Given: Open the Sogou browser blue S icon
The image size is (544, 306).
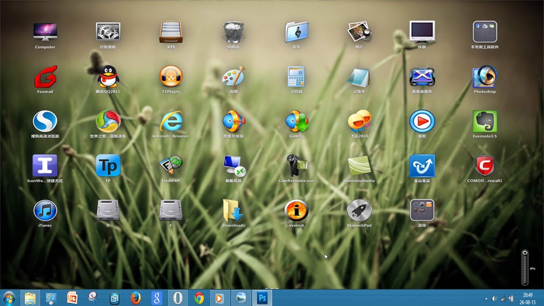Looking at the screenshot, I should point(45,122).
